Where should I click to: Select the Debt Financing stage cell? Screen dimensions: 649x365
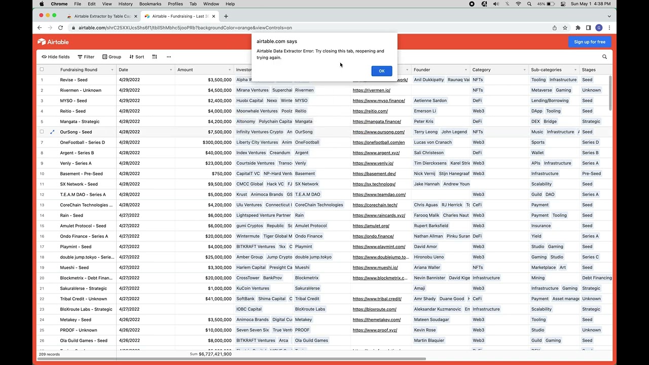(x=597, y=278)
